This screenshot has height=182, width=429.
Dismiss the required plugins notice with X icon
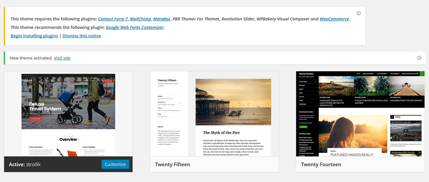[x=359, y=13]
